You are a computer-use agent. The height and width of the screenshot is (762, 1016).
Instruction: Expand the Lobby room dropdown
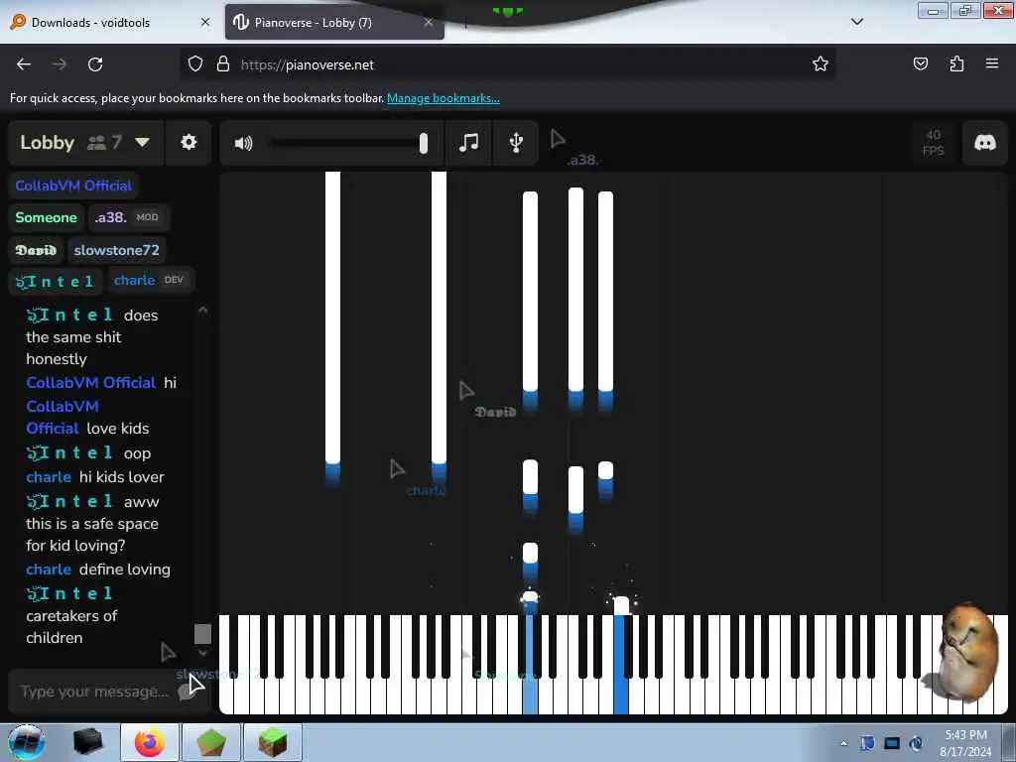pyautogui.click(x=142, y=142)
